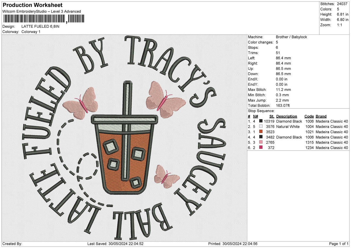This screenshot has width=351, height=248.
Task: Click Madeira Classic 40 in the 1021 row
Action: point(332,132)
